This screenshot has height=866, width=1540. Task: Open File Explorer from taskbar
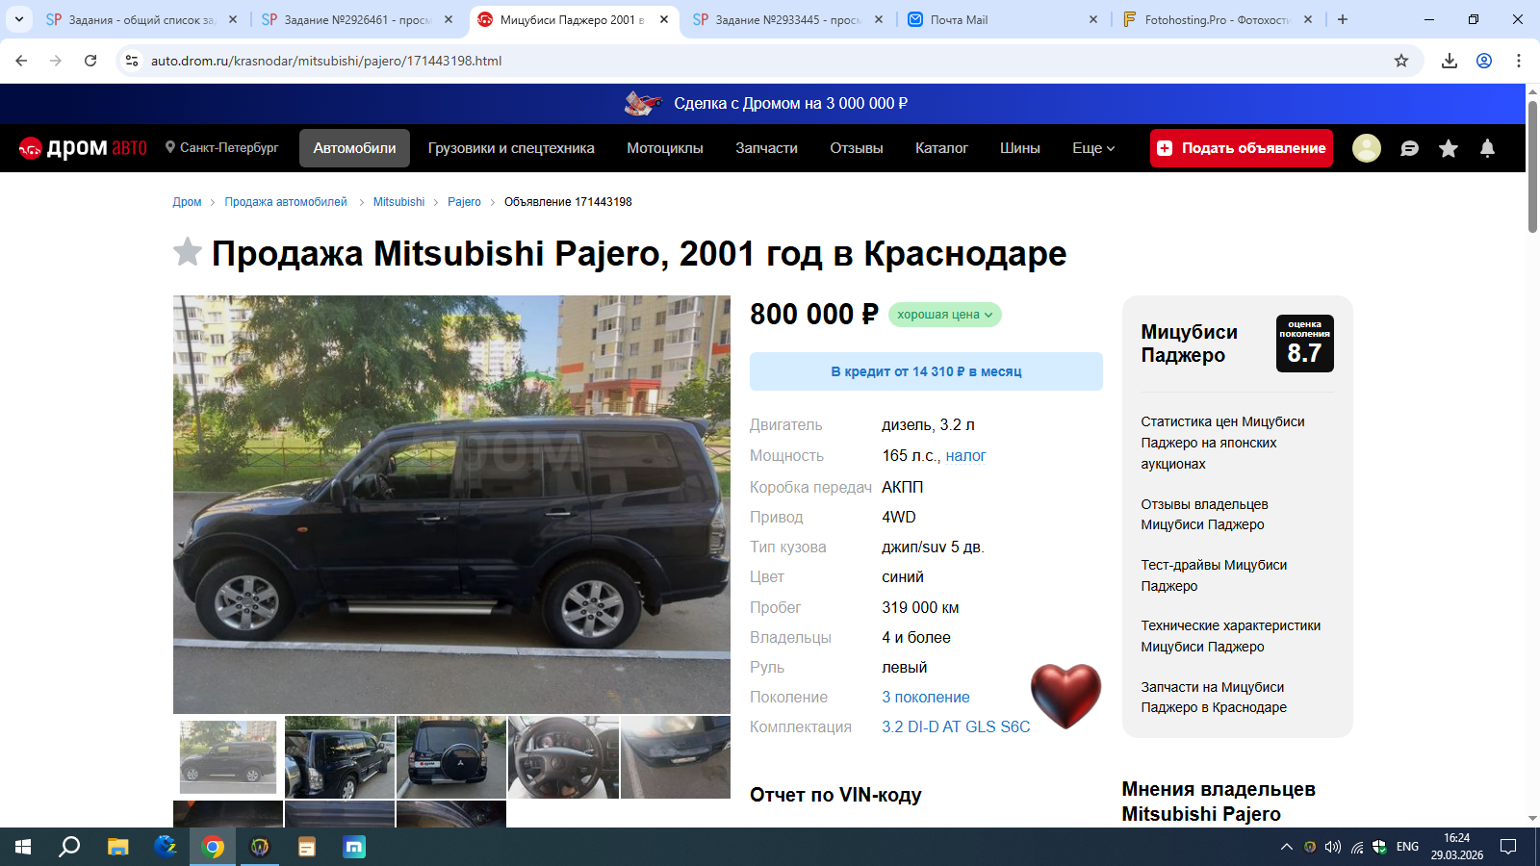point(117,847)
